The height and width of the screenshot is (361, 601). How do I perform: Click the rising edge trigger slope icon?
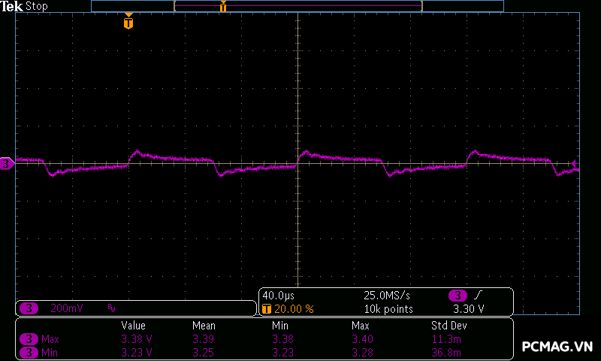(478, 296)
